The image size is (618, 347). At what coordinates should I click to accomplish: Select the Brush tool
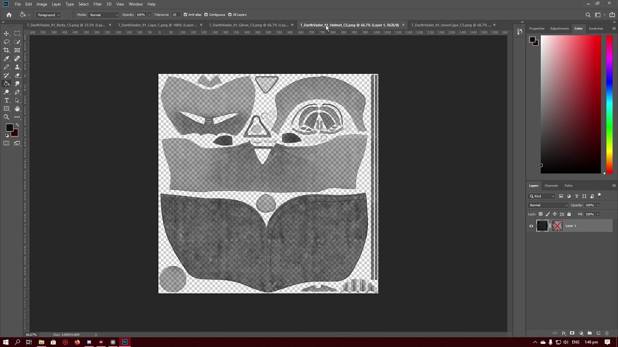pos(7,67)
